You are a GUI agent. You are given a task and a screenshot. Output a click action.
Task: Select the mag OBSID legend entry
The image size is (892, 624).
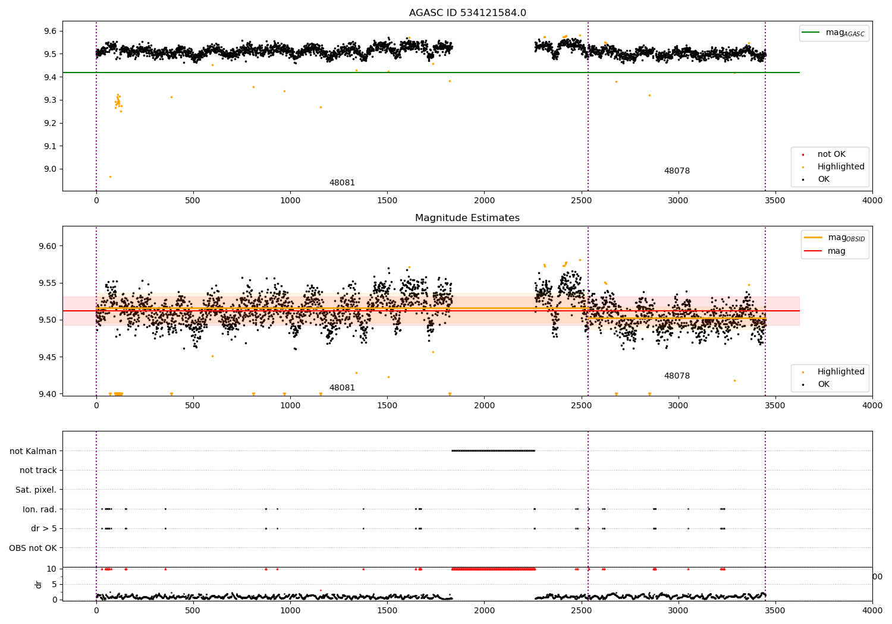coord(834,238)
